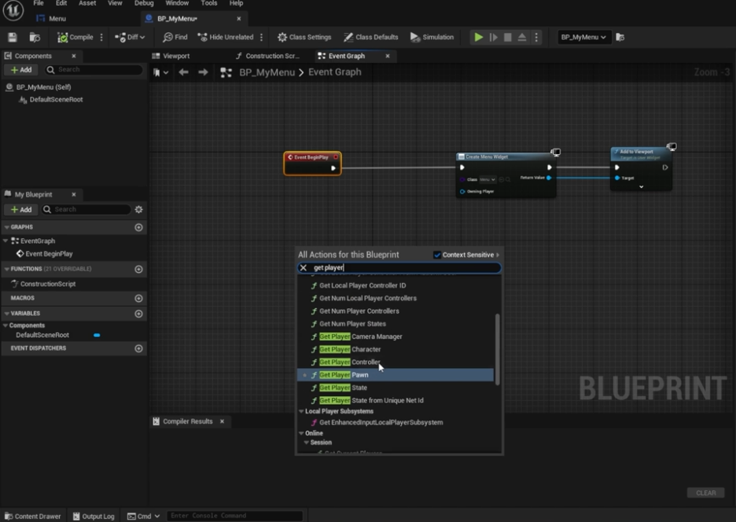Add a new graph with plus icon
Image resolution: width=736 pixels, height=522 pixels.
point(138,227)
